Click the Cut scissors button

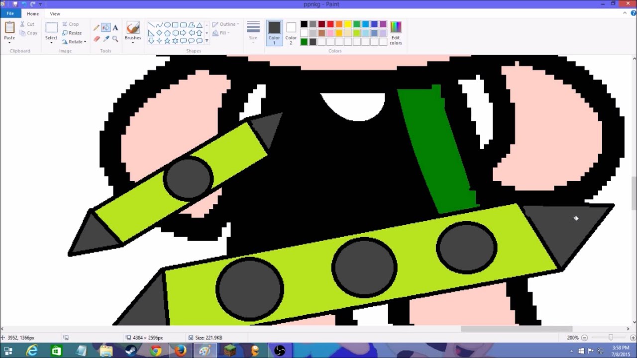tap(27, 24)
